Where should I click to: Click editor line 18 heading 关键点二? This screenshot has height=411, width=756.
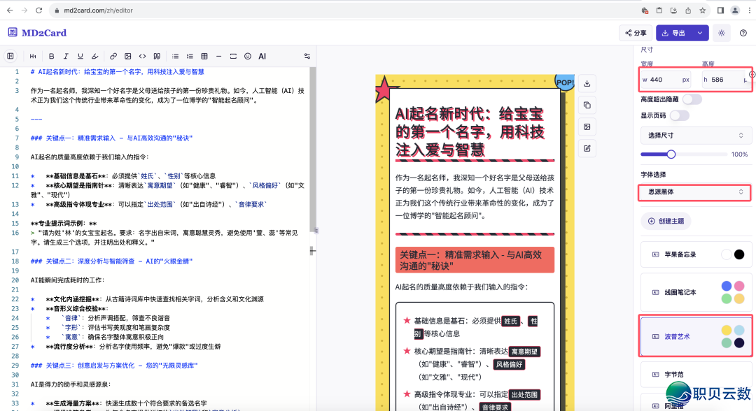click(111, 261)
